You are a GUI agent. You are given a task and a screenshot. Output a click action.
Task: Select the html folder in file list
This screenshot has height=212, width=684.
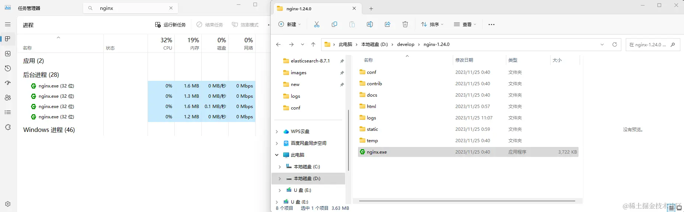[468, 107]
